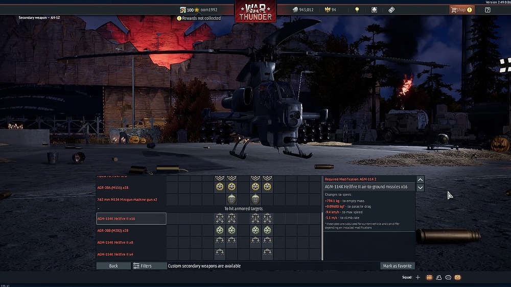The width and height of the screenshot is (511, 287).
Task: Click right Hellfire pylon icon in x4 row
Action: pyautogui.click(x=267, y=252)
